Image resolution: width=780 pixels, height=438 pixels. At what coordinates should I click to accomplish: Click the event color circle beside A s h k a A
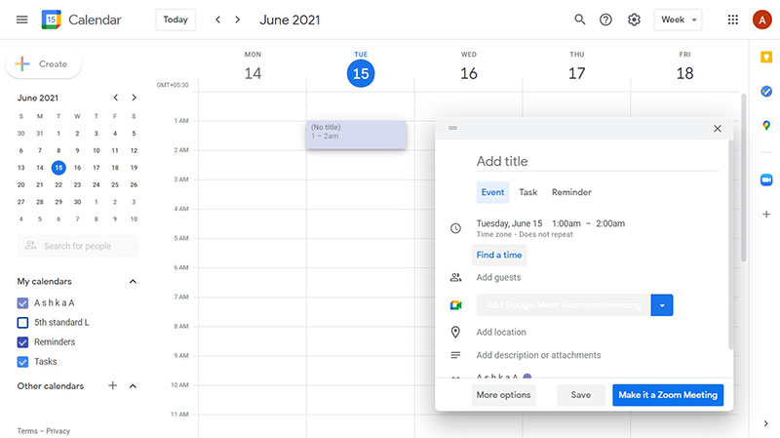[527, 377]
